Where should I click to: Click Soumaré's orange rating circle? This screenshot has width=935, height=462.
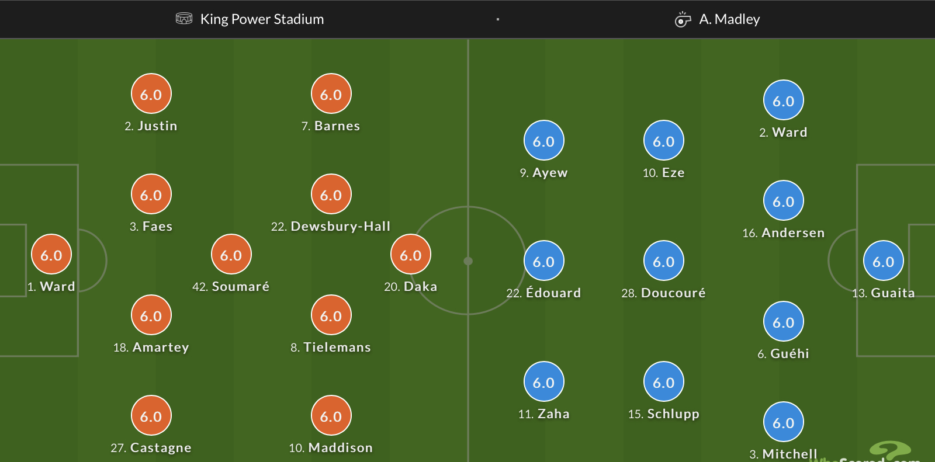231,255
